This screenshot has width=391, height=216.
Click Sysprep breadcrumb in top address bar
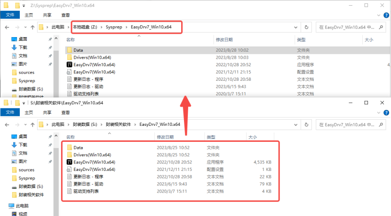click(114, 27)
